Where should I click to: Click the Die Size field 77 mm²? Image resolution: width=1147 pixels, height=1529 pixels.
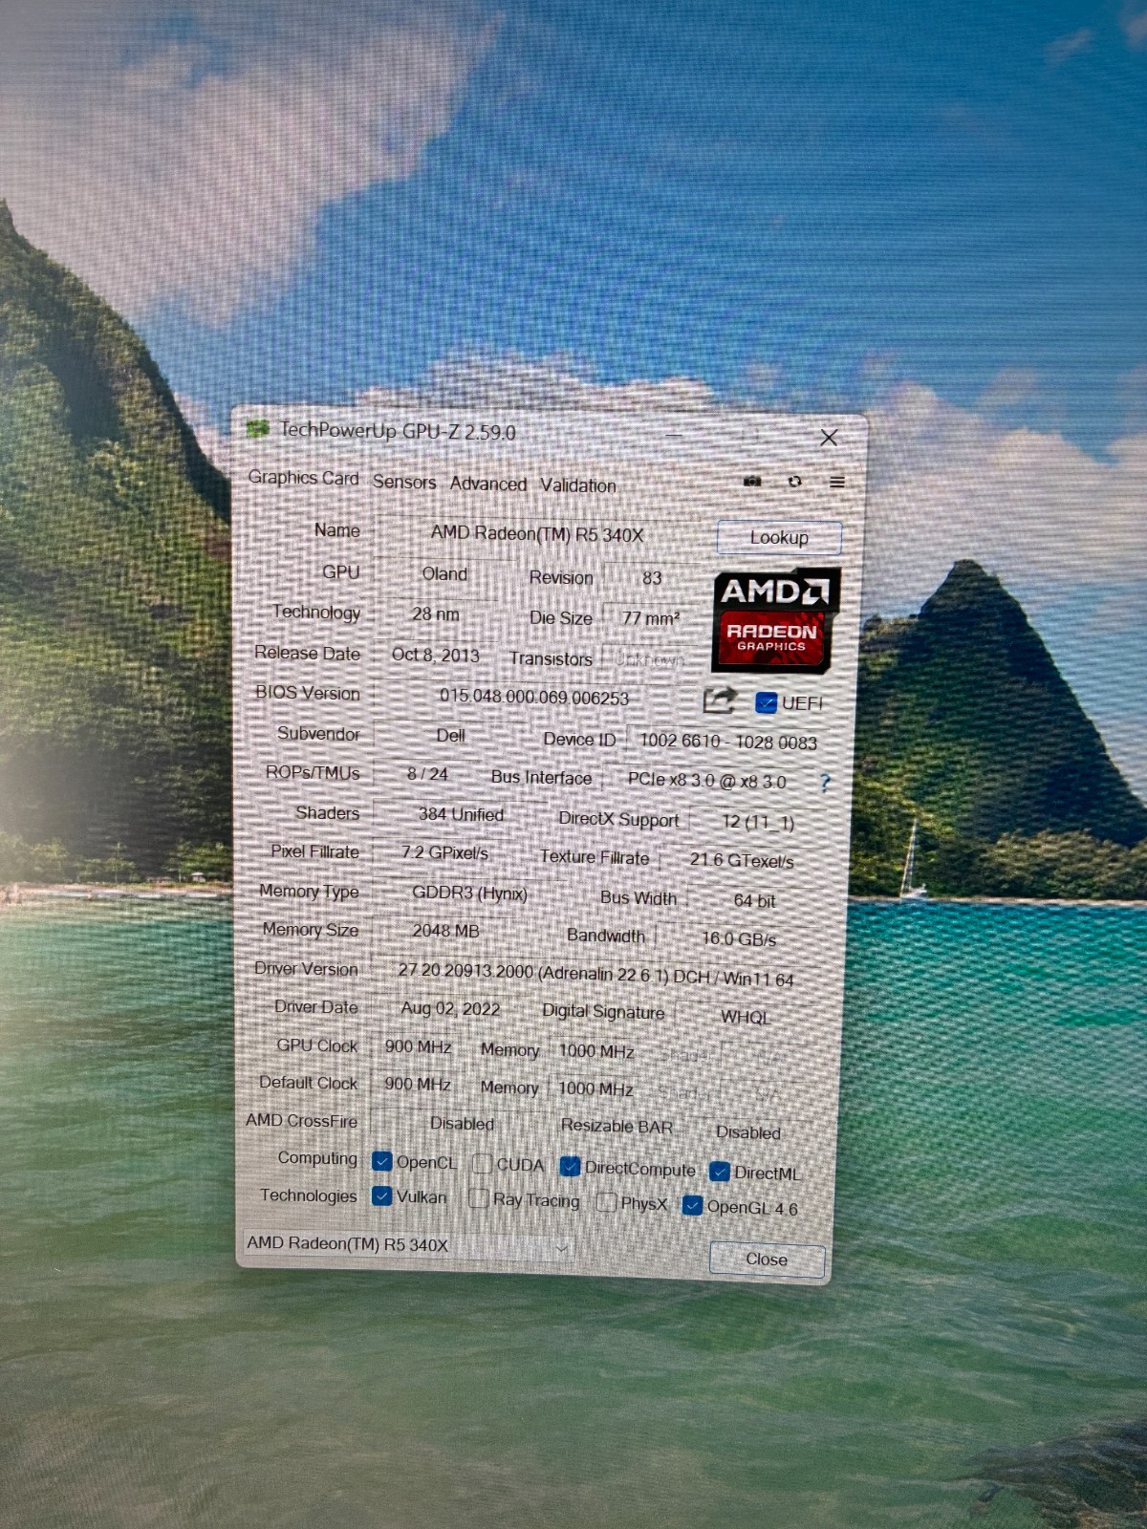pyautogui.click(x=651, y=618)
